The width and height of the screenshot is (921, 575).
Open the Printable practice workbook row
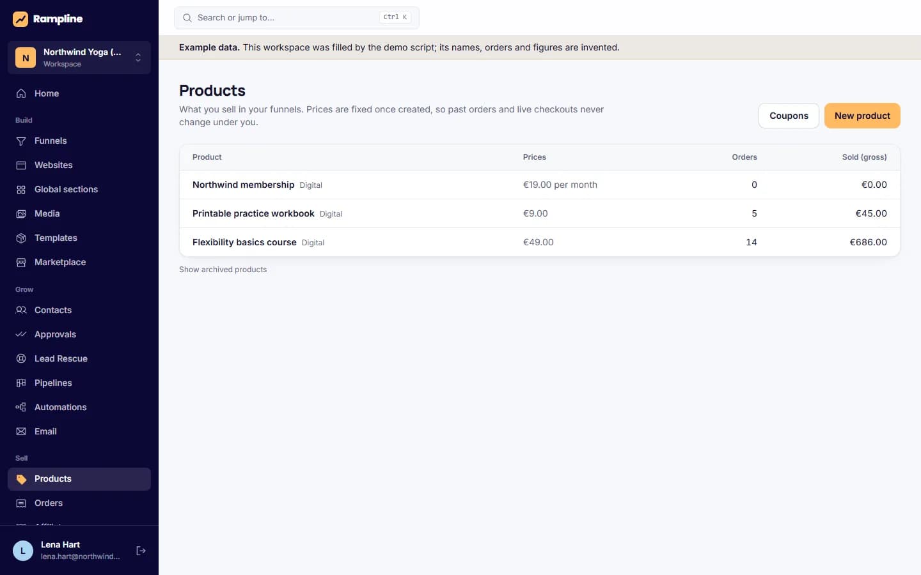point(540,213)
